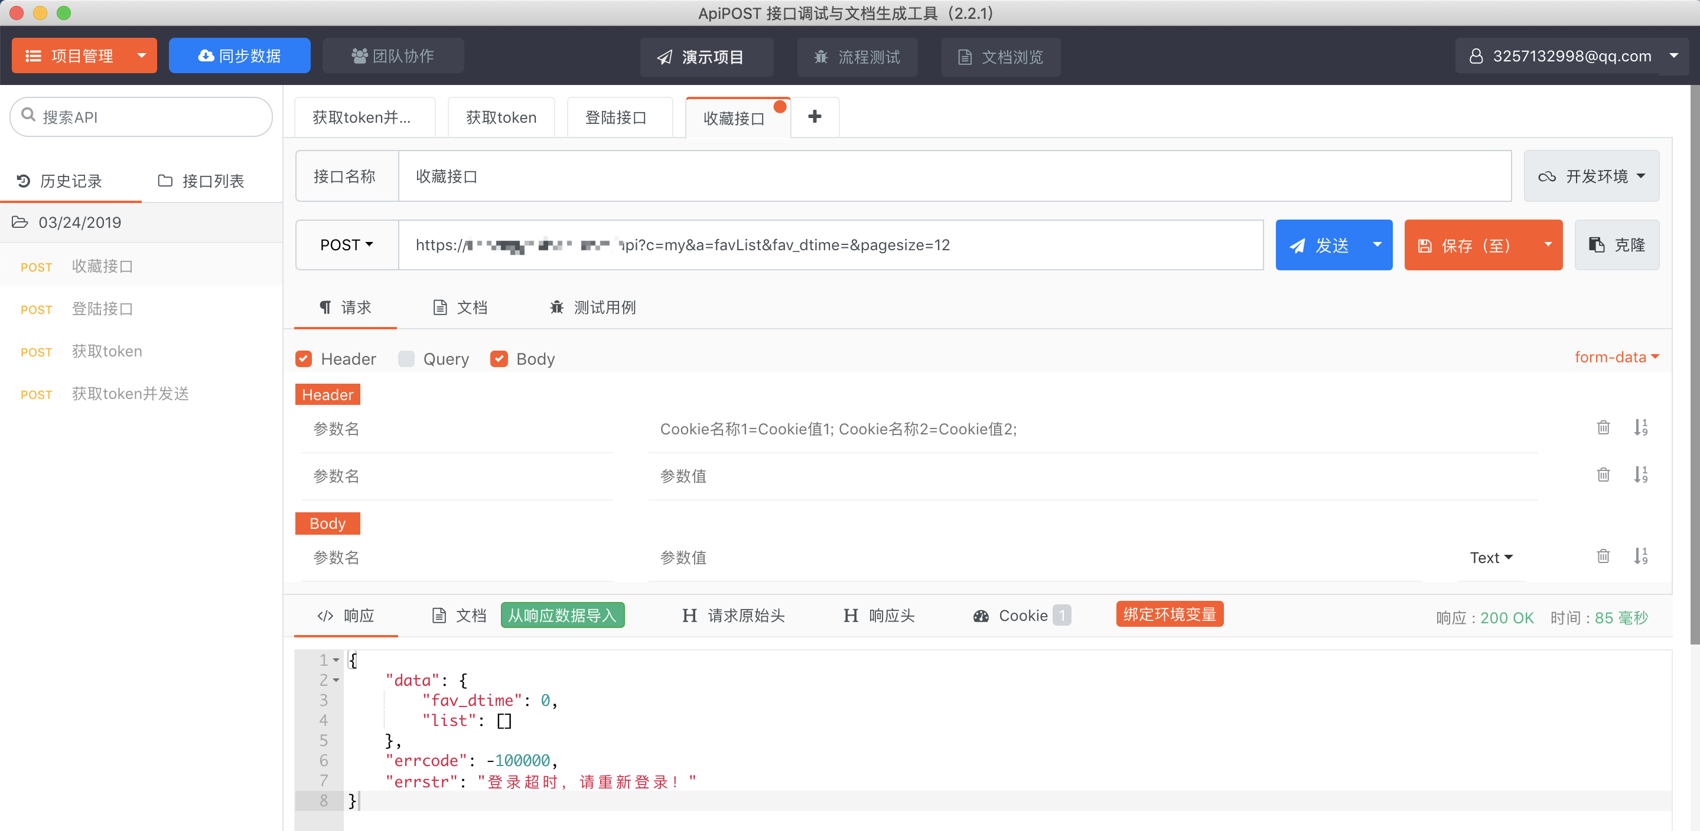The image size is (1700, 831).
Task: Uncheck the Header checkbox
Action: [304, 359]
